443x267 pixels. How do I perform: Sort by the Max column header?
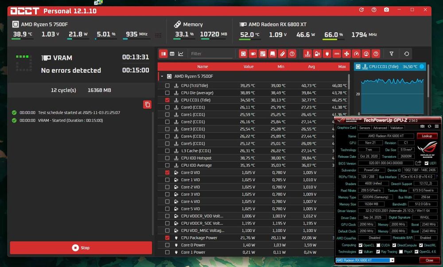pos(342,67)
